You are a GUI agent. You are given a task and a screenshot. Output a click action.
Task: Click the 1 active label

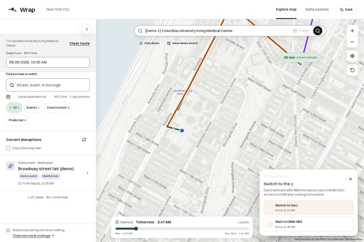point(243,222)
